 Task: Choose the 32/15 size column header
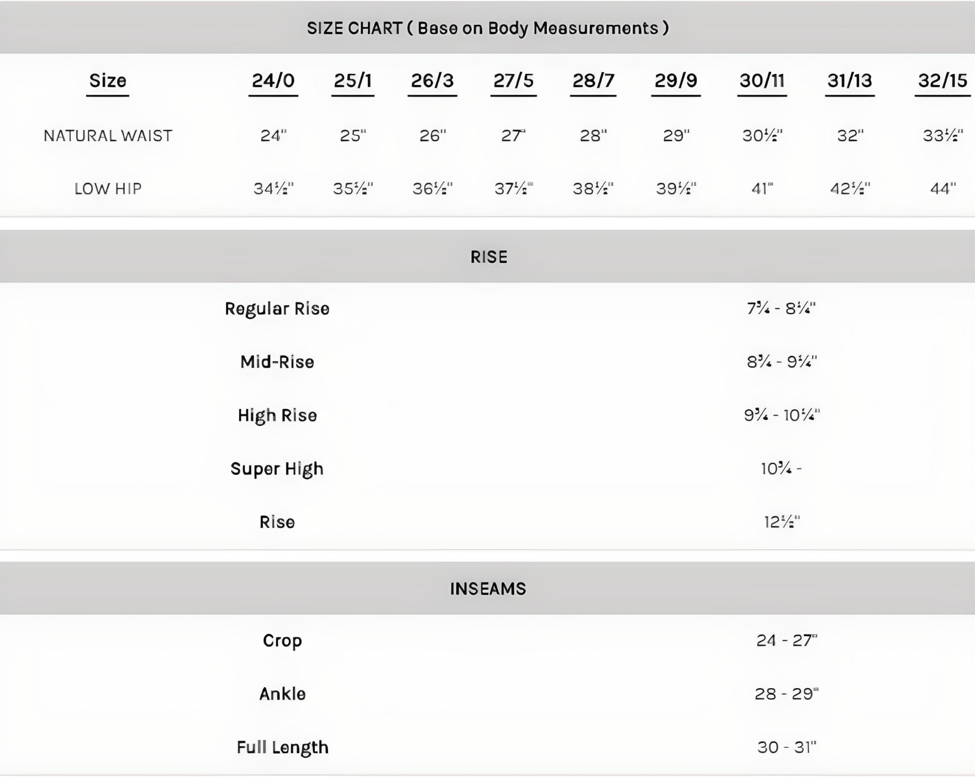[942, 81]
